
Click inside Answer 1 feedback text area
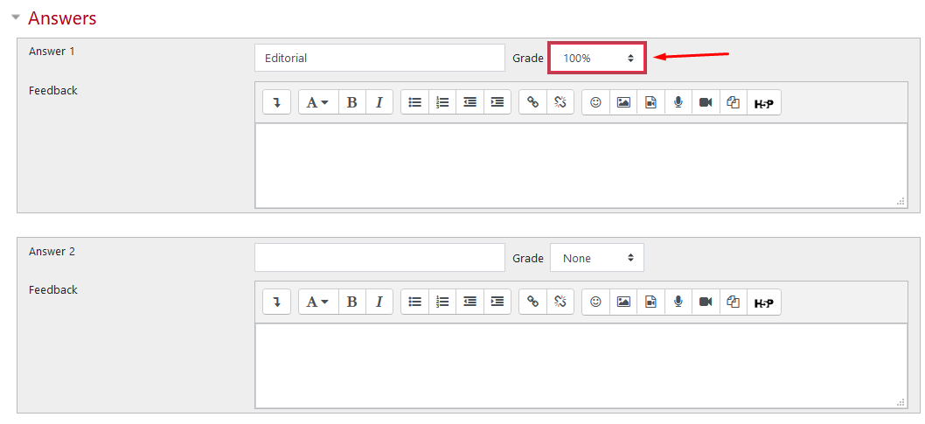[x=581, y=165]
